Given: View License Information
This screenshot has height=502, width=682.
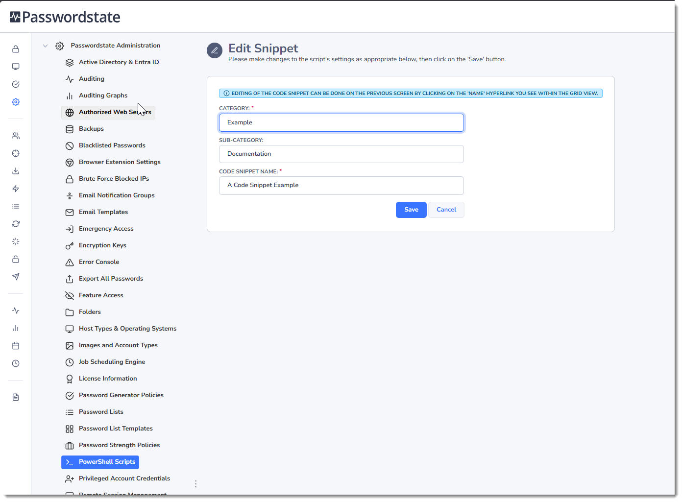Looking at the screenshot, I should tap(108, 379).
